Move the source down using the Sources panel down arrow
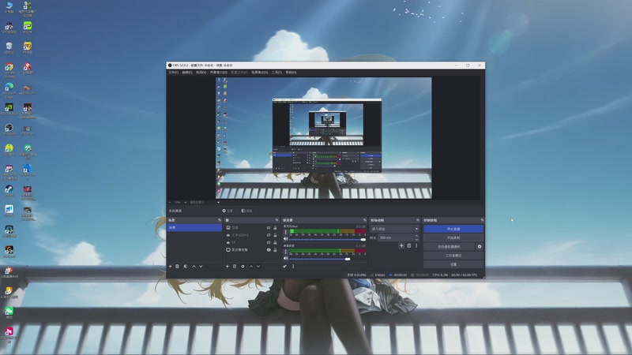 [x=258, y=266]
